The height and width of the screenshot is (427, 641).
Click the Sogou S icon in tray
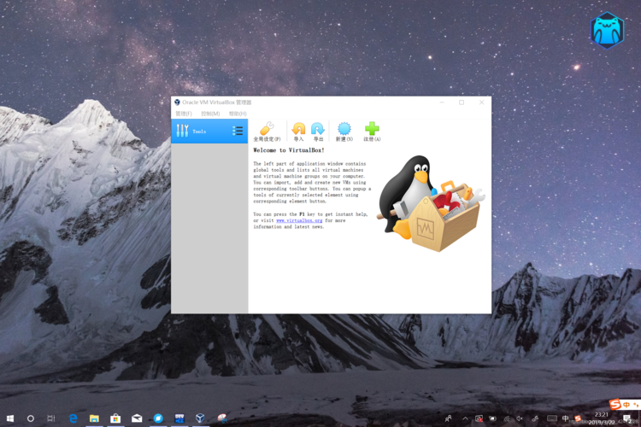578,418
